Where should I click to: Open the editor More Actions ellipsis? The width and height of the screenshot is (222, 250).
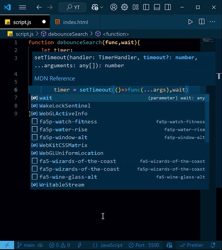tap(212, 22)
